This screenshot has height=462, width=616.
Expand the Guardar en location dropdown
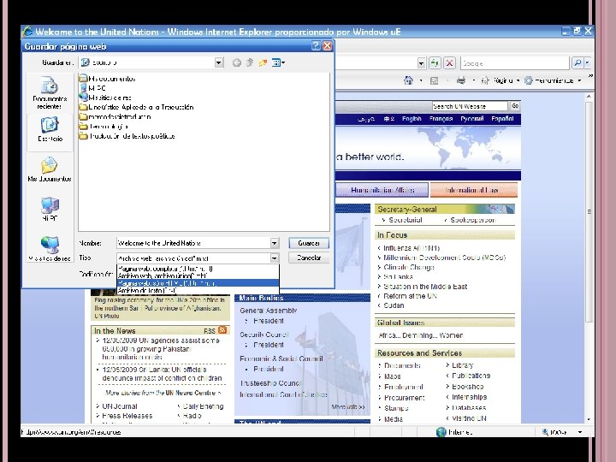pyautogui.click(x=219, y=62)
